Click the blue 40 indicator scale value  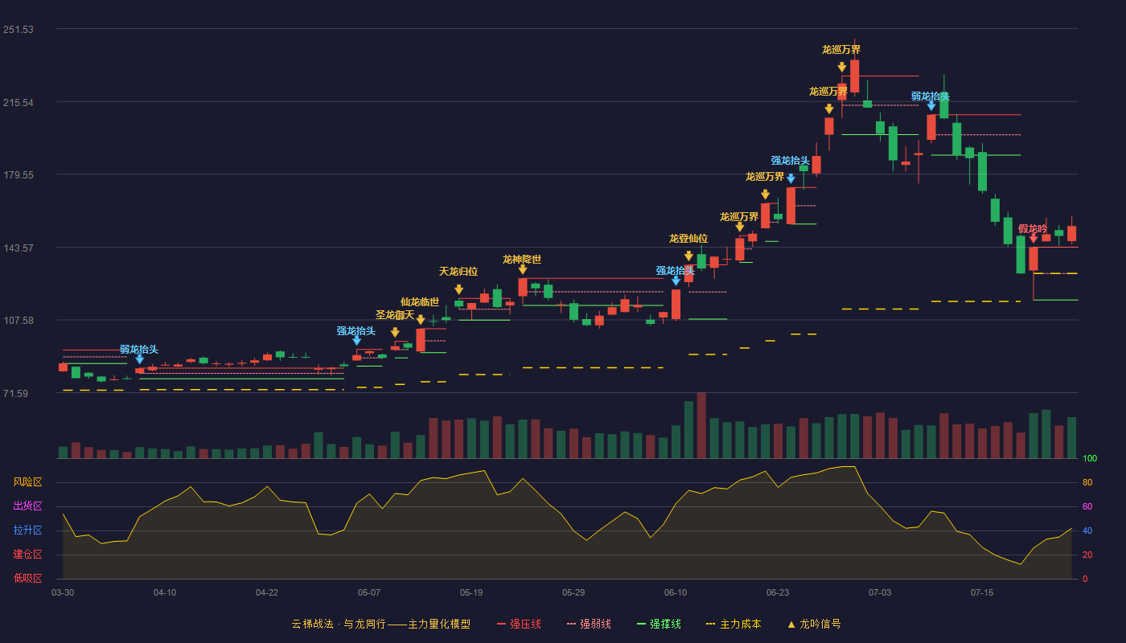click(1087, 530)
